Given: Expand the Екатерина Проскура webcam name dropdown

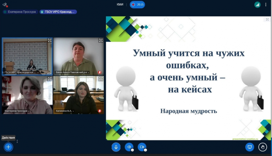Looking at the screenshot, I should (x=29, y=111).
